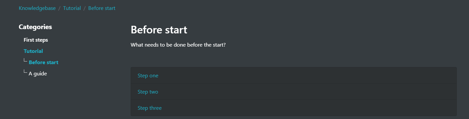The image size is (469, 119).
Task: Open the Tutorial category in the sidebar
Action: 33,51
